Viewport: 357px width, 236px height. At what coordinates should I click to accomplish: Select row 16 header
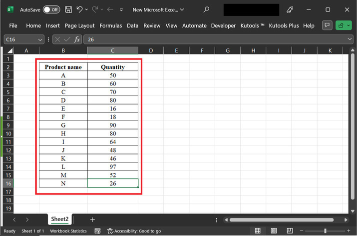click(8, 183)
